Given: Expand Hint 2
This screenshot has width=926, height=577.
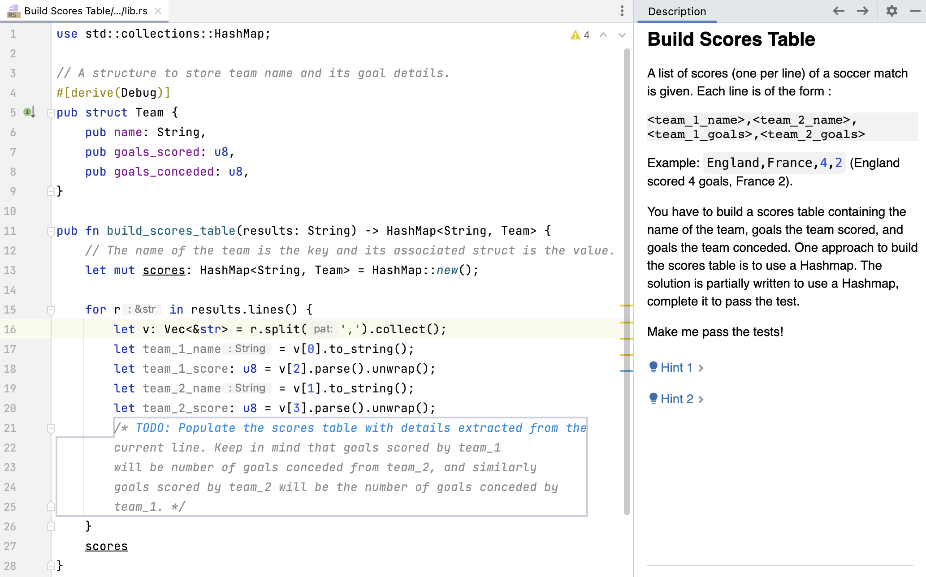Looking at the screenshot, I should (x=676, y=399).
